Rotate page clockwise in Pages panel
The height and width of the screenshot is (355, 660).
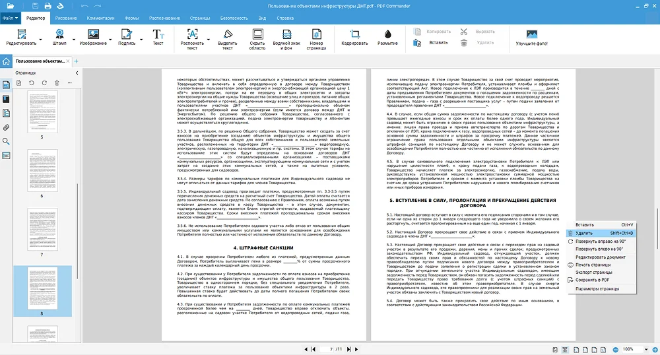44,82
